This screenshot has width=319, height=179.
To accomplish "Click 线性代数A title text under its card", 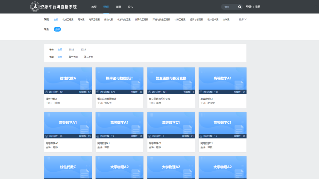I will pos(51,99).
